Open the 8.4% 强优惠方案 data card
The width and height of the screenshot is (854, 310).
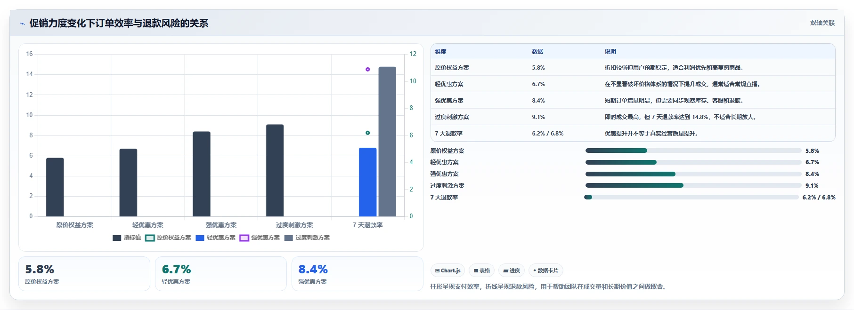tap(358, 274)
